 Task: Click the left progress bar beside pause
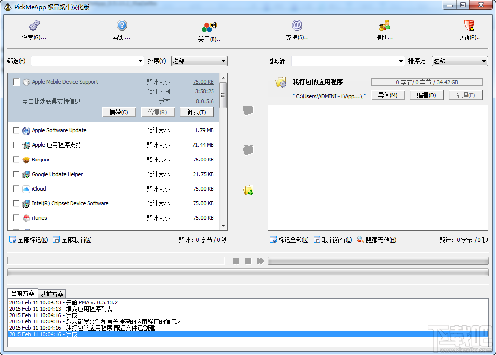point(116,261)
